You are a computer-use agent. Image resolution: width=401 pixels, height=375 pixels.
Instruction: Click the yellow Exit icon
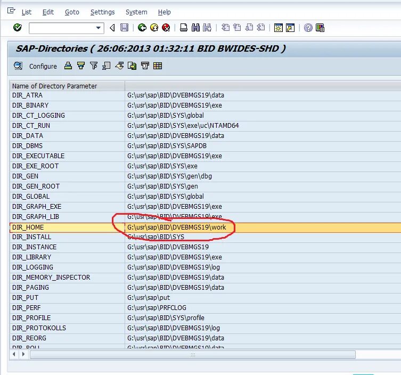point(154,27)
